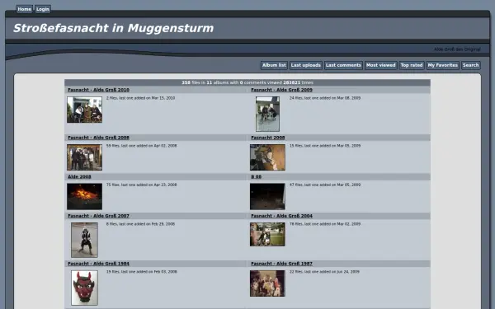View the Last comments page

(343, 65)
